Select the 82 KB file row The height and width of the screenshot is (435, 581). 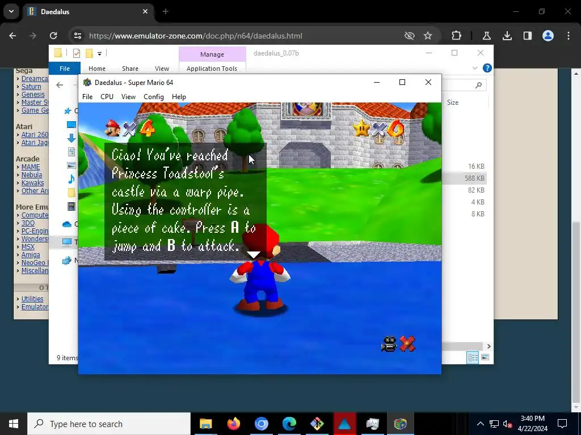tap(464, 190)
